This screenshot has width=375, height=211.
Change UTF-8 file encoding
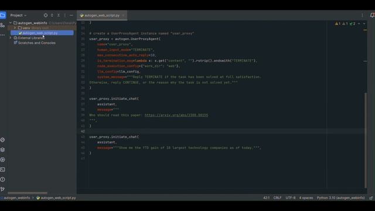291,198
